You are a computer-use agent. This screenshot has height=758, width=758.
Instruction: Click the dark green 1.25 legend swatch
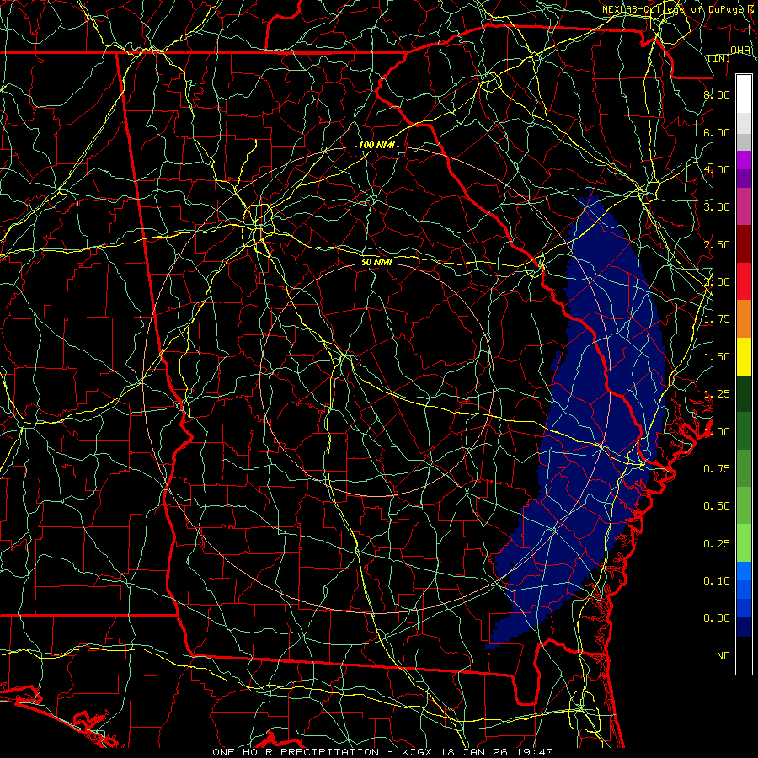tap(744, 394)
